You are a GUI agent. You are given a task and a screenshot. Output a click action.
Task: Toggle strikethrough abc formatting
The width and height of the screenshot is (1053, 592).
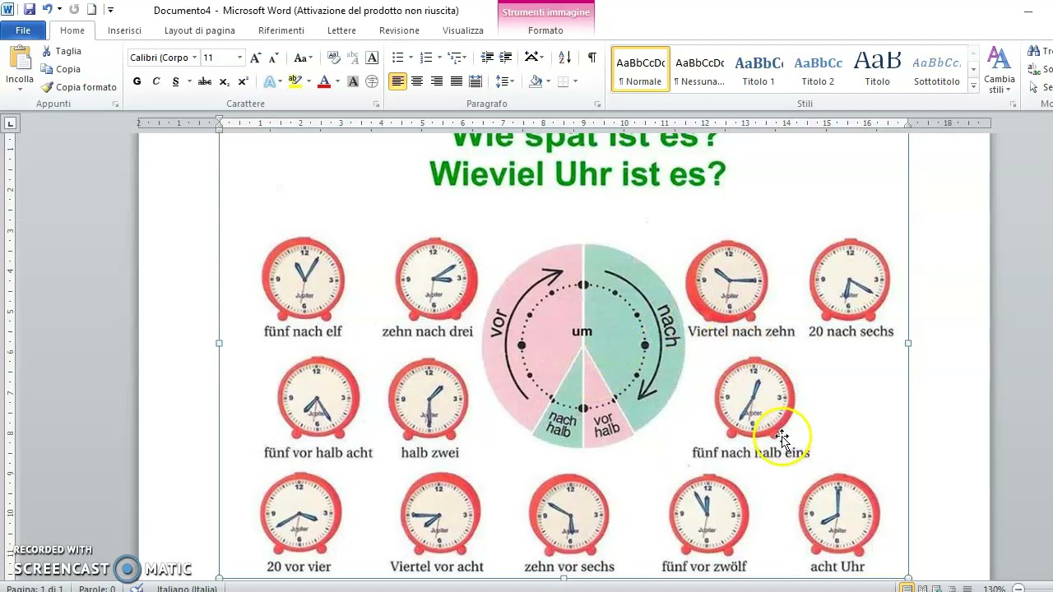(205, 81)
